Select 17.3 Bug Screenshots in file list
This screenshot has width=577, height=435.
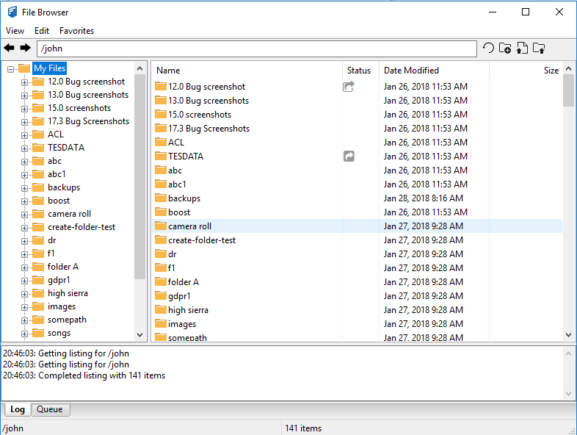(357, 129)
